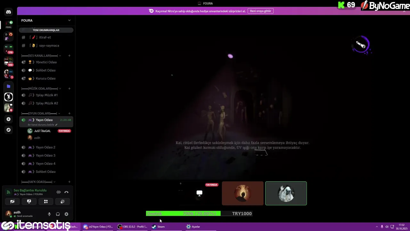Image resolution: width=410 pixels, height=231 pixels.
Task: Click Beni oraya götür Nitro button
Action: 260,11
